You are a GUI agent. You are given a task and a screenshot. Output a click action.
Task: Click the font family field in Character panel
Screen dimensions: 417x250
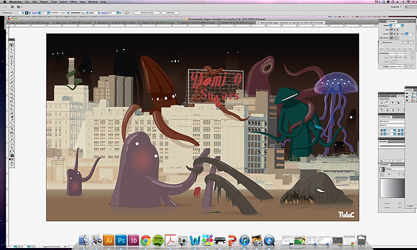pyautogui.click(x=392, y=121)
